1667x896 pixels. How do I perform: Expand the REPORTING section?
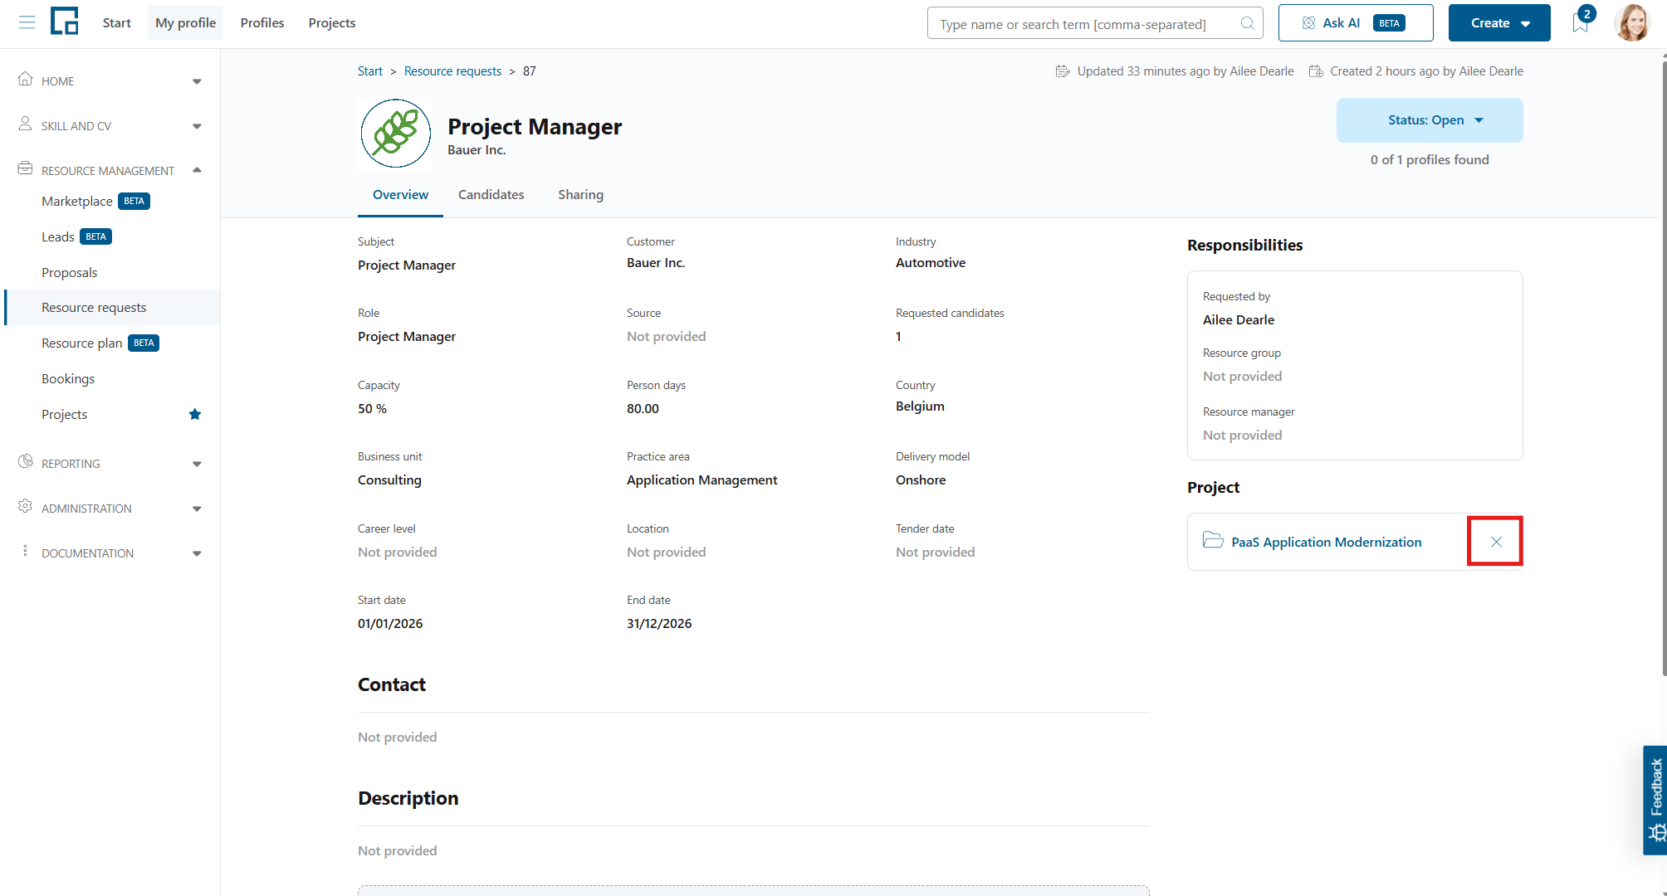coord(197,464)
